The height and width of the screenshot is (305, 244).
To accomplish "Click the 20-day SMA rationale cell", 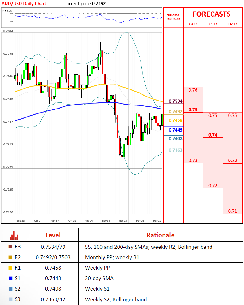I will (99, 278).
